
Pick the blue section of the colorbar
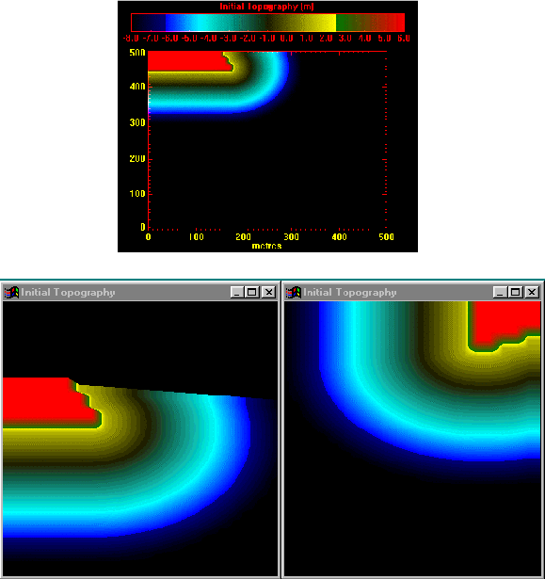click(171, 23)
